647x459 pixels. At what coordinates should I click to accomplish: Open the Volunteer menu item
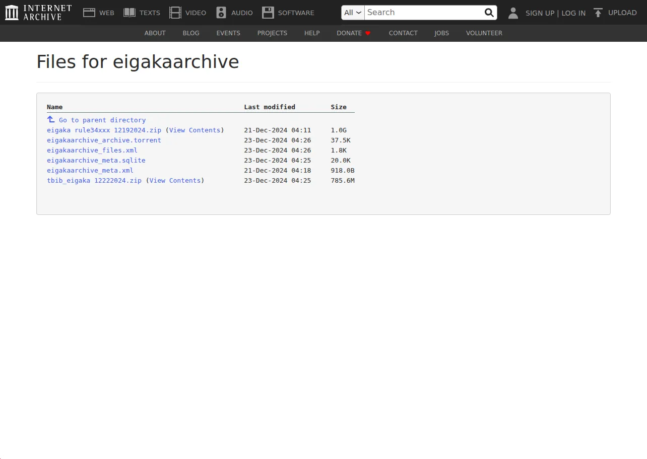[x=484, y=33]
